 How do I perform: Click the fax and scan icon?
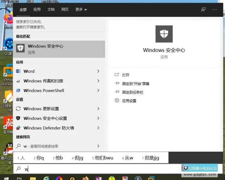(18, 81)
